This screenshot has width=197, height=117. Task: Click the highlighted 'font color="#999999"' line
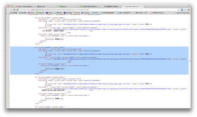[x=65, y=66]
